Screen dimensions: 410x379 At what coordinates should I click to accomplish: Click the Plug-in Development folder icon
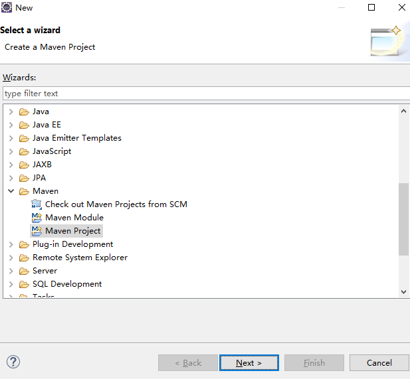(x=24, y=244)
